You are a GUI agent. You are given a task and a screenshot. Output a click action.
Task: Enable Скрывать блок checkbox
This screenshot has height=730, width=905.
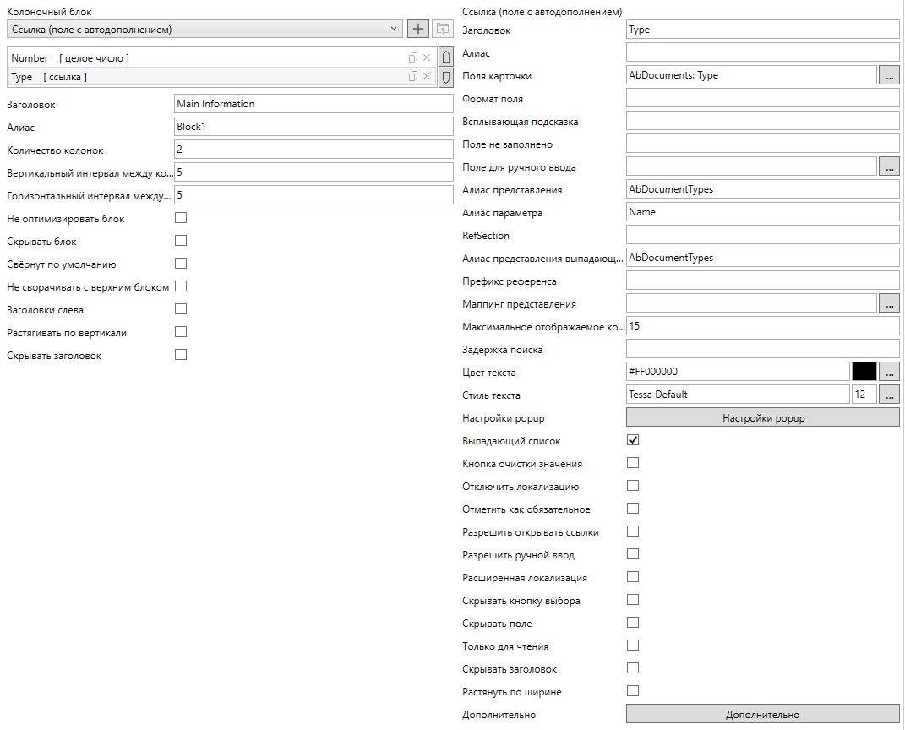[180, 241]
